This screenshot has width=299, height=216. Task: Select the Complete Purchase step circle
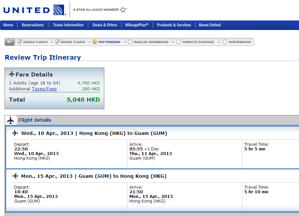[179, 42]
